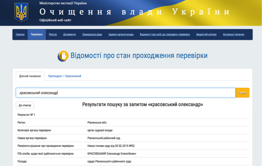
Task: Open Актуальні питання page
Action: click(x=234, y=35)
